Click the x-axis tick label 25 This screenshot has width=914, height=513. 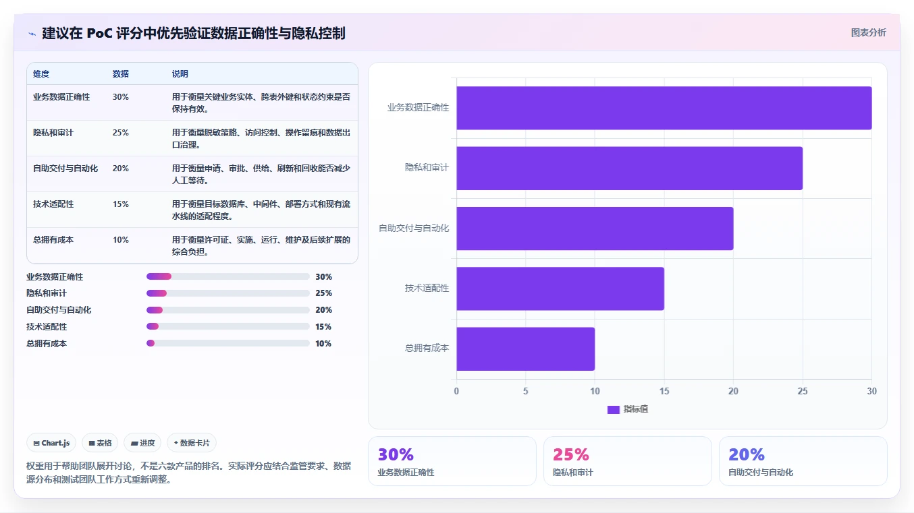tap(803, 391)
